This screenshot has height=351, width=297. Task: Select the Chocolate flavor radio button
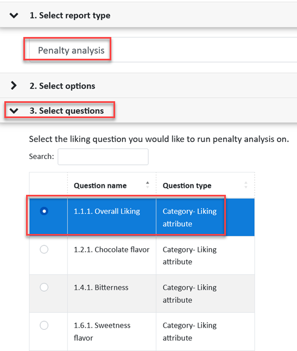coord(44,249)
